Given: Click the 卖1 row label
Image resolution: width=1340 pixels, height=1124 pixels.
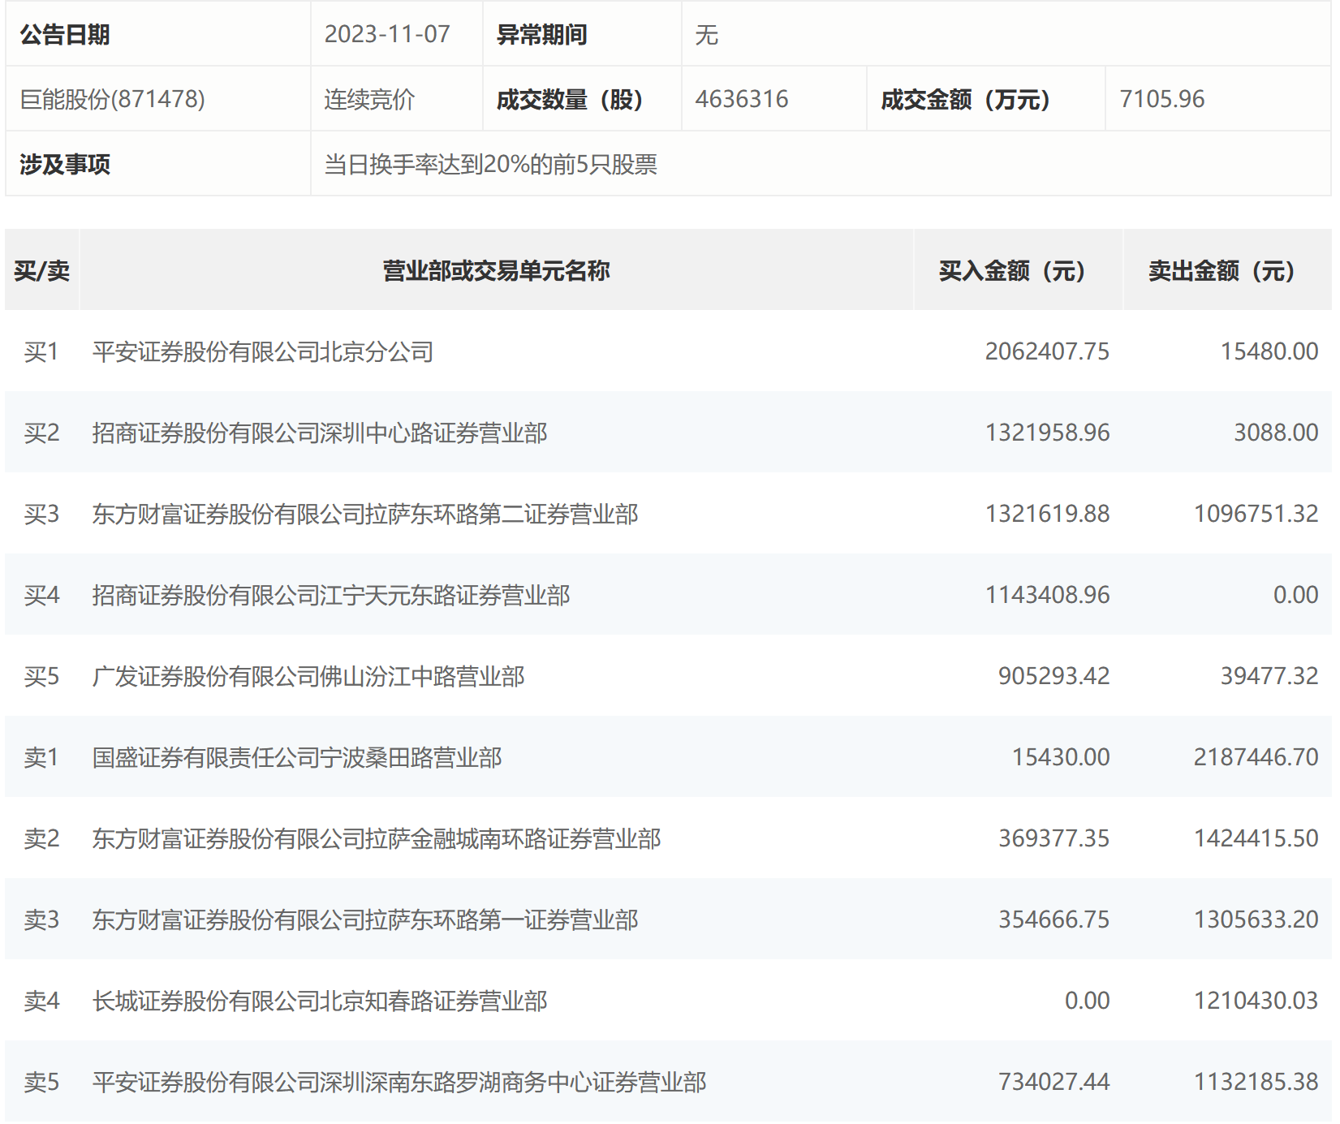Looking at the screenshot, I should [41, 757].
